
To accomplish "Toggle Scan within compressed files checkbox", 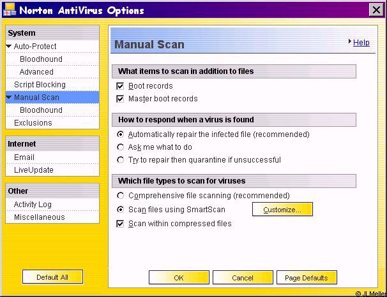I will (120, 224).
